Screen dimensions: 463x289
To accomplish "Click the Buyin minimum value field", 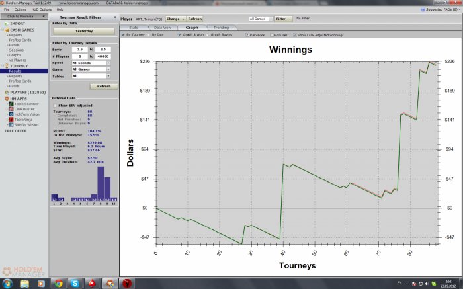I will (x=80, y=50).
